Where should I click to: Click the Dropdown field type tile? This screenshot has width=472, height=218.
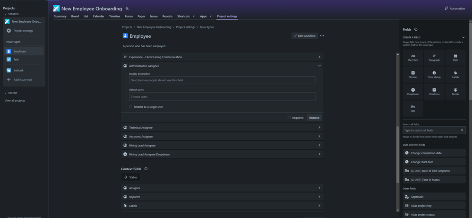412,92
